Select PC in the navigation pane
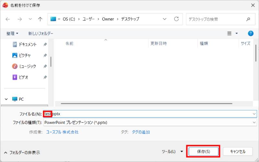259x162 pixels. coord(18,99)
